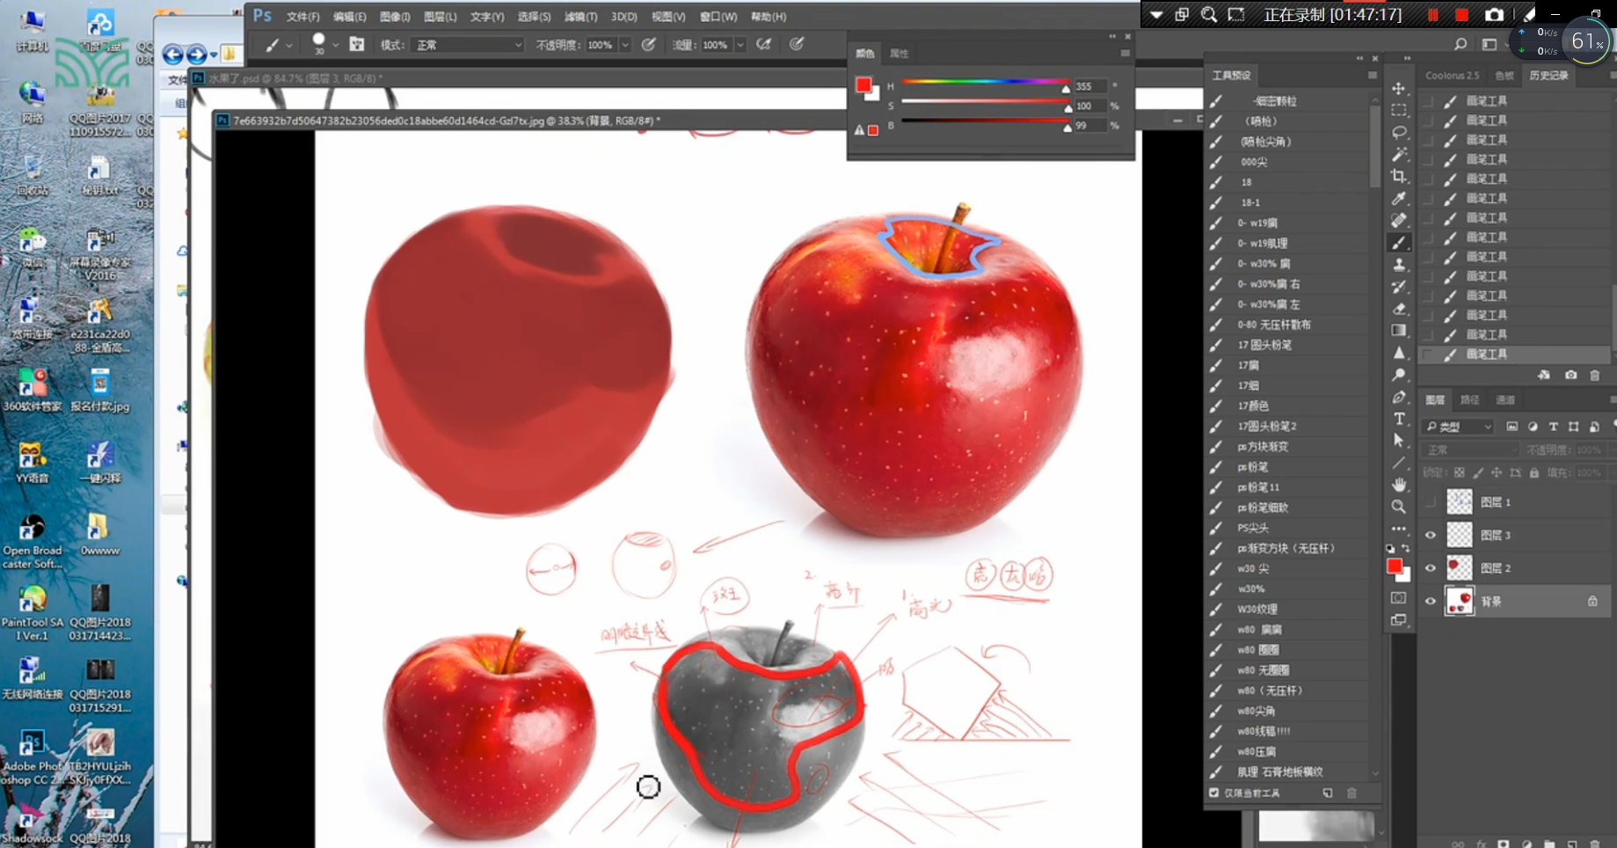Select the Lasso tool
The image size is (1617, 848).
pos(1399,133)
